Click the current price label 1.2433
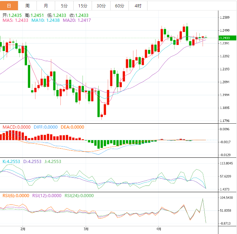237x234 pixels. tap(228, 38)
